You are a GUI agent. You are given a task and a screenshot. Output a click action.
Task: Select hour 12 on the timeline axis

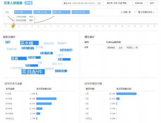83,26
